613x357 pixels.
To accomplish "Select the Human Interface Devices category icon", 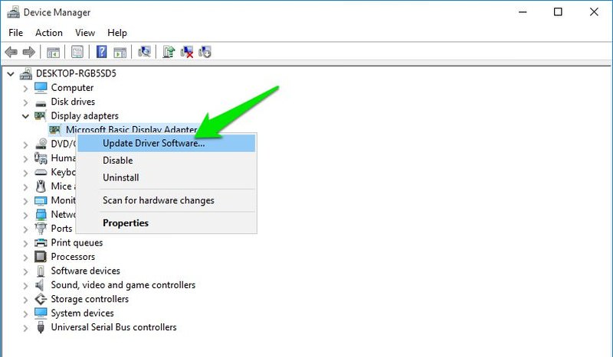I will coord(41,158).
